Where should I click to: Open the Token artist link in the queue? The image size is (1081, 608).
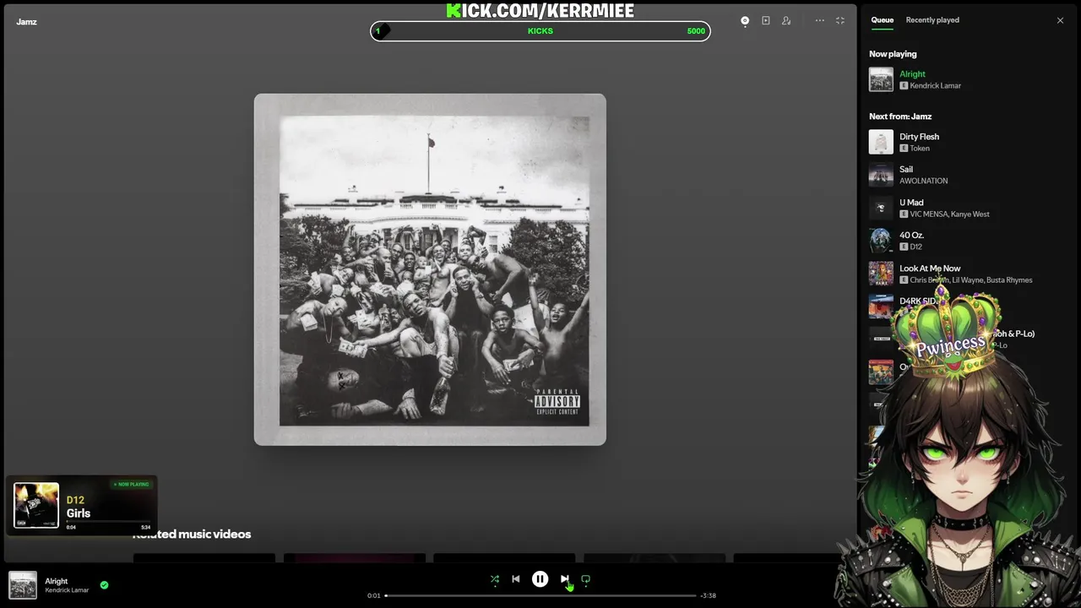(x=920, y=149)
